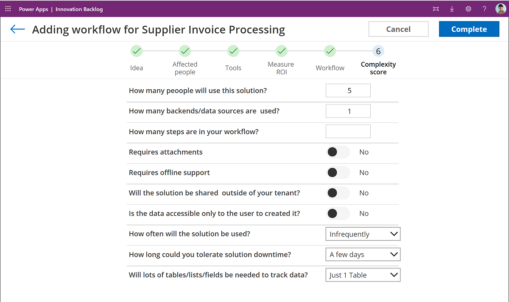The image size is (509, 302).
Task: Open the app launcher waffle icon
Action: coord(8,9)
